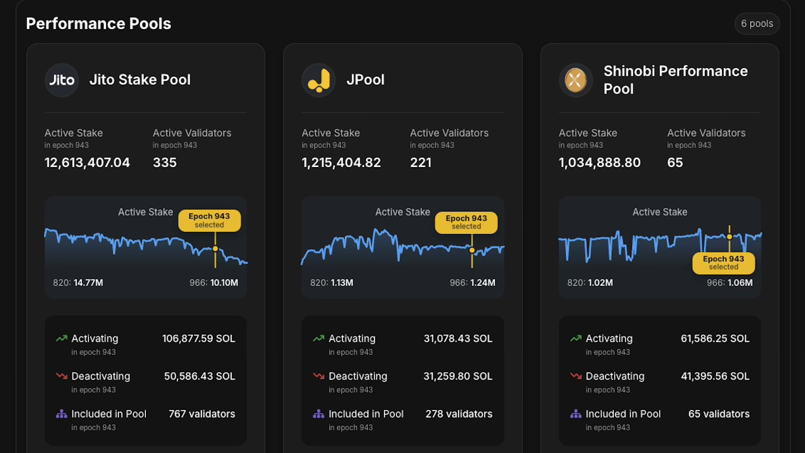Click JPool's purple Included in Pool icon
This screenshot has width=805, height=453.
click(x=318, y=414)
